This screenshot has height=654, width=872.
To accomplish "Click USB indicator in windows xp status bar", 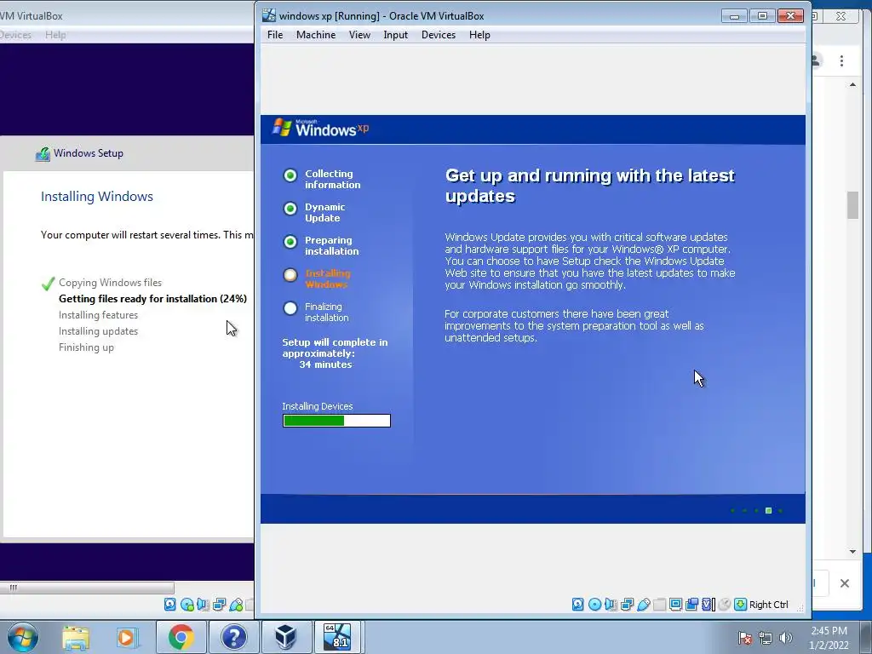I will tap(644, 605).
